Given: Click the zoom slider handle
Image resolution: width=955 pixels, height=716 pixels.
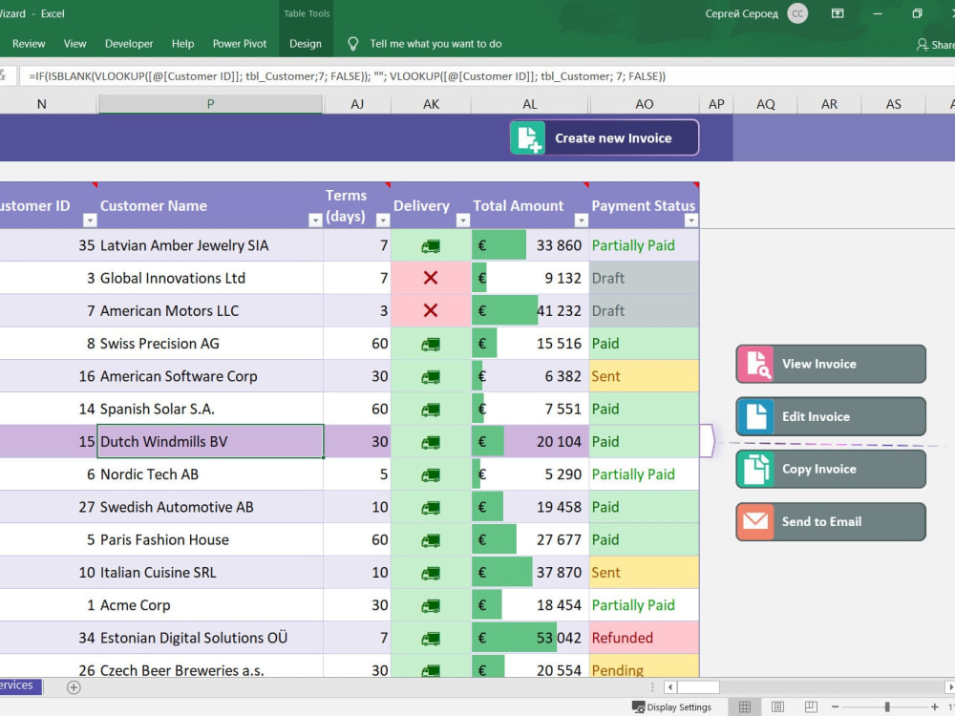Looking at the screenshot, I should point(887,706).
